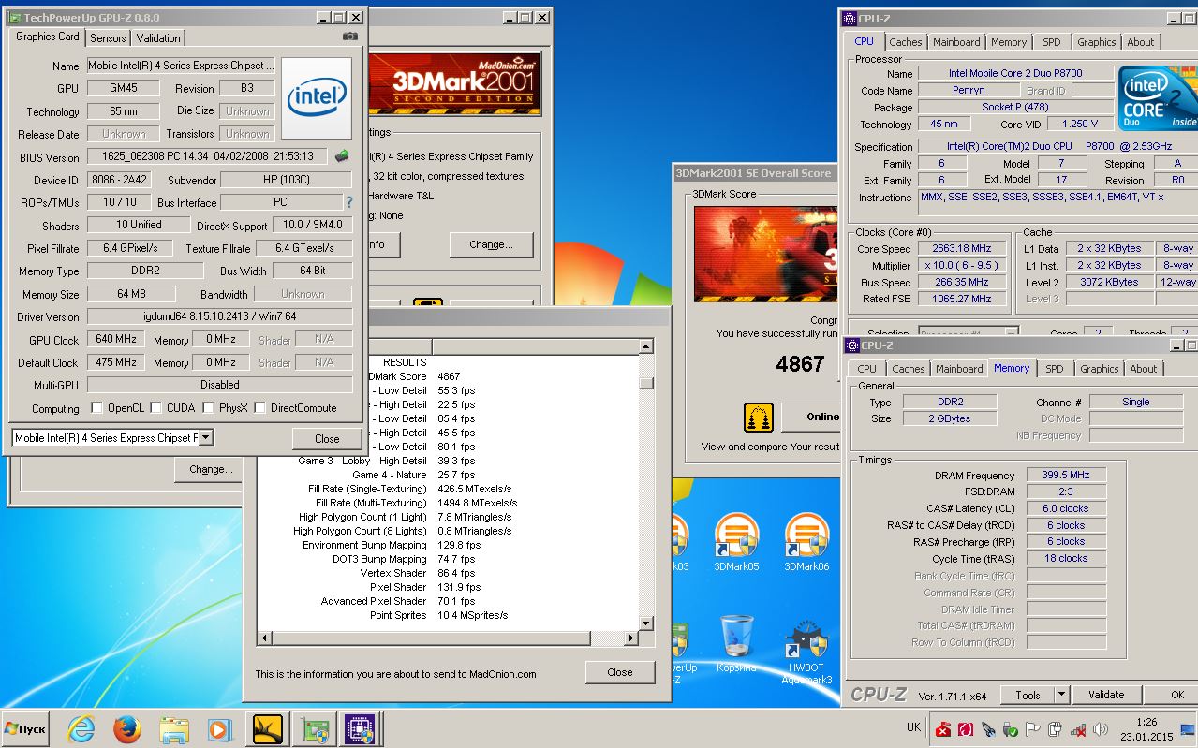Click the results list scroll-down arrow
The image size is (1198, 748).
pos(646,623)
